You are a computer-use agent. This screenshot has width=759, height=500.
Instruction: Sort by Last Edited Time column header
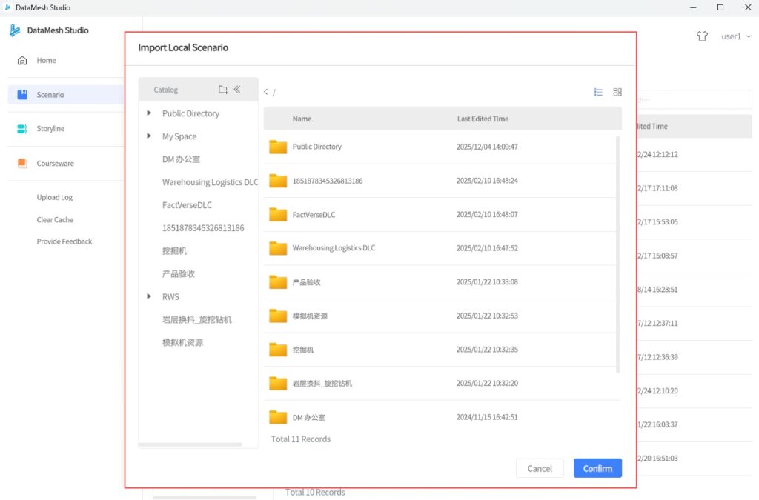pos(483,119)
